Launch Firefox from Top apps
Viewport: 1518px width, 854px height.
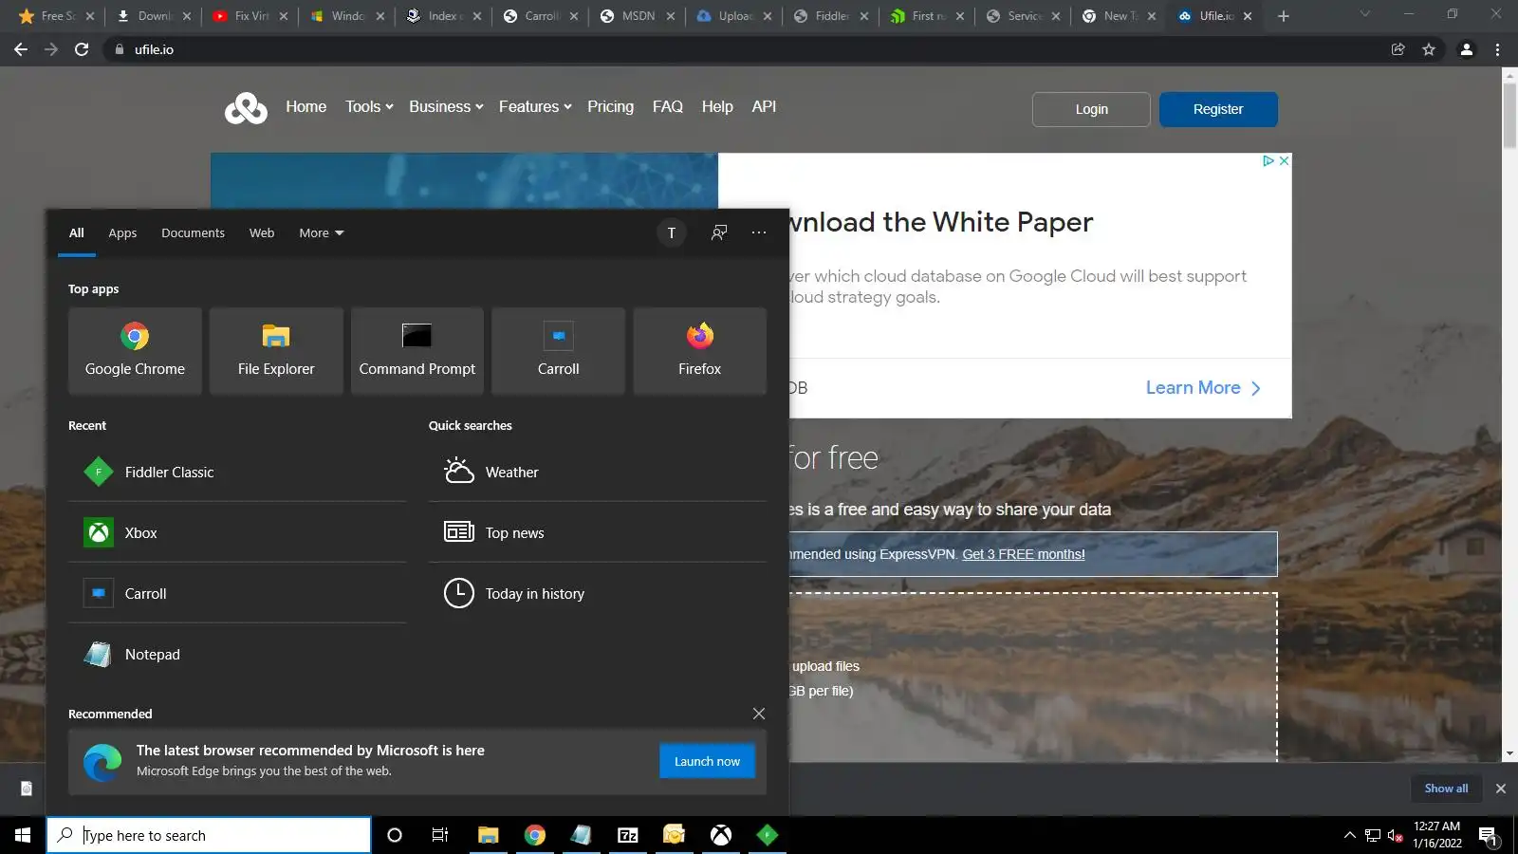(699, 350)
